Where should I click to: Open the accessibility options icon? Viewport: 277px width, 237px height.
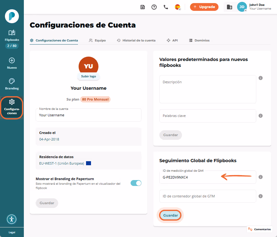[x=12, y=219]
